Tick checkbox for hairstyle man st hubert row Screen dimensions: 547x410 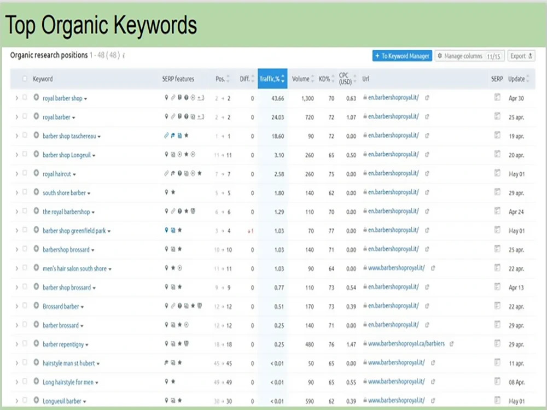pyautogui.click(x=25, y=362)
